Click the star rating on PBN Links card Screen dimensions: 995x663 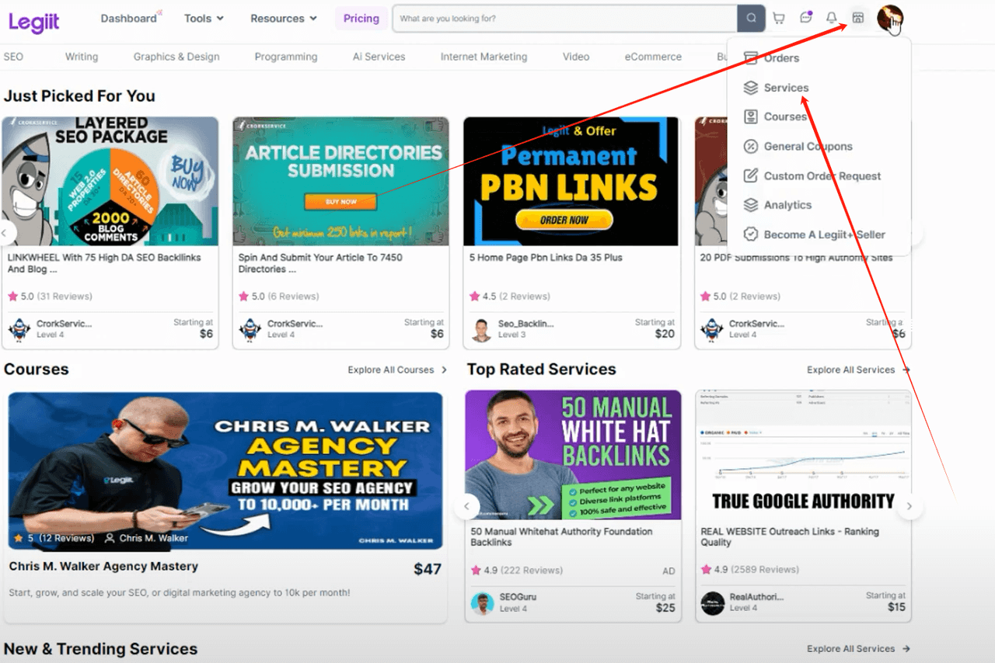point(474,296)
